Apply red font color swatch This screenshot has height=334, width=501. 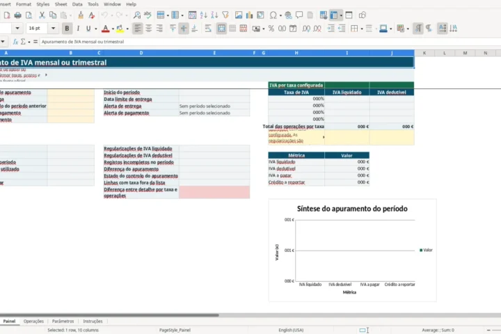[106, 29]
